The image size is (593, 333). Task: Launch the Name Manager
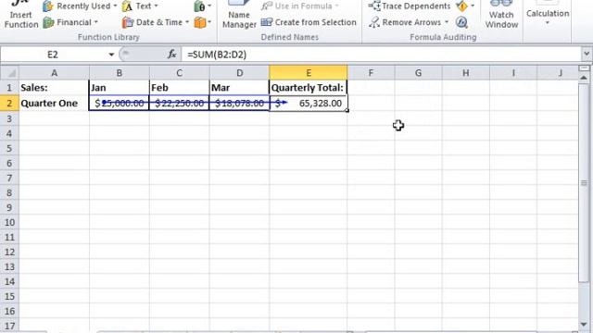(x=239, y=15)
